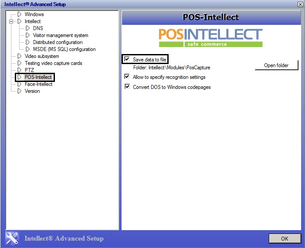
Task: Select POS-Intellect in the tree
Action: coord(38,77)
